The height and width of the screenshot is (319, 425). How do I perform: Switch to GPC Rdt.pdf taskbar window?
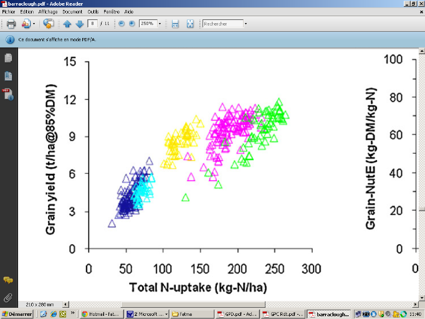click(282, 314)
